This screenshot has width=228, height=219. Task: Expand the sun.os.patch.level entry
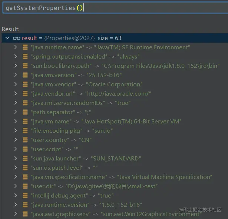[16, 167]
